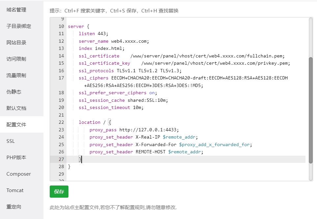Image resolution: width=317 pixels, height=219 pixels.
Task: Click line number 22 in the gutter
Action: pos(61,122)
